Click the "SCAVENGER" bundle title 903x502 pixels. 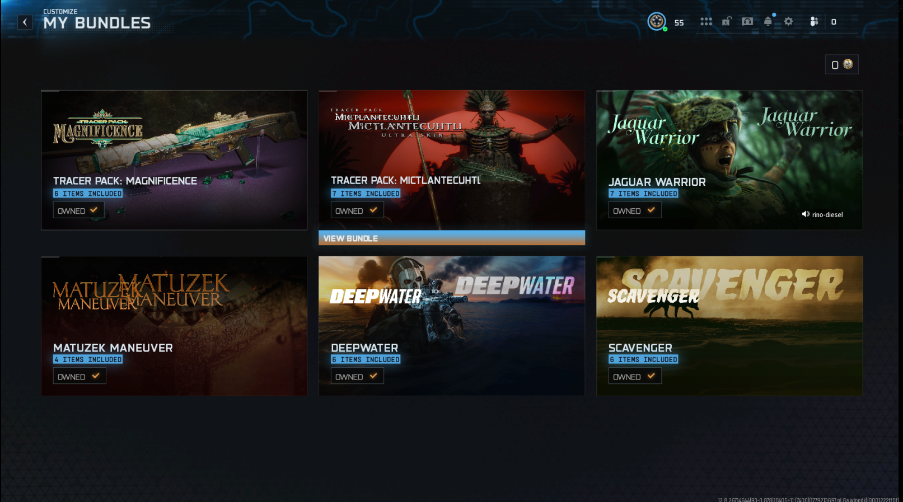pos(640,348)
